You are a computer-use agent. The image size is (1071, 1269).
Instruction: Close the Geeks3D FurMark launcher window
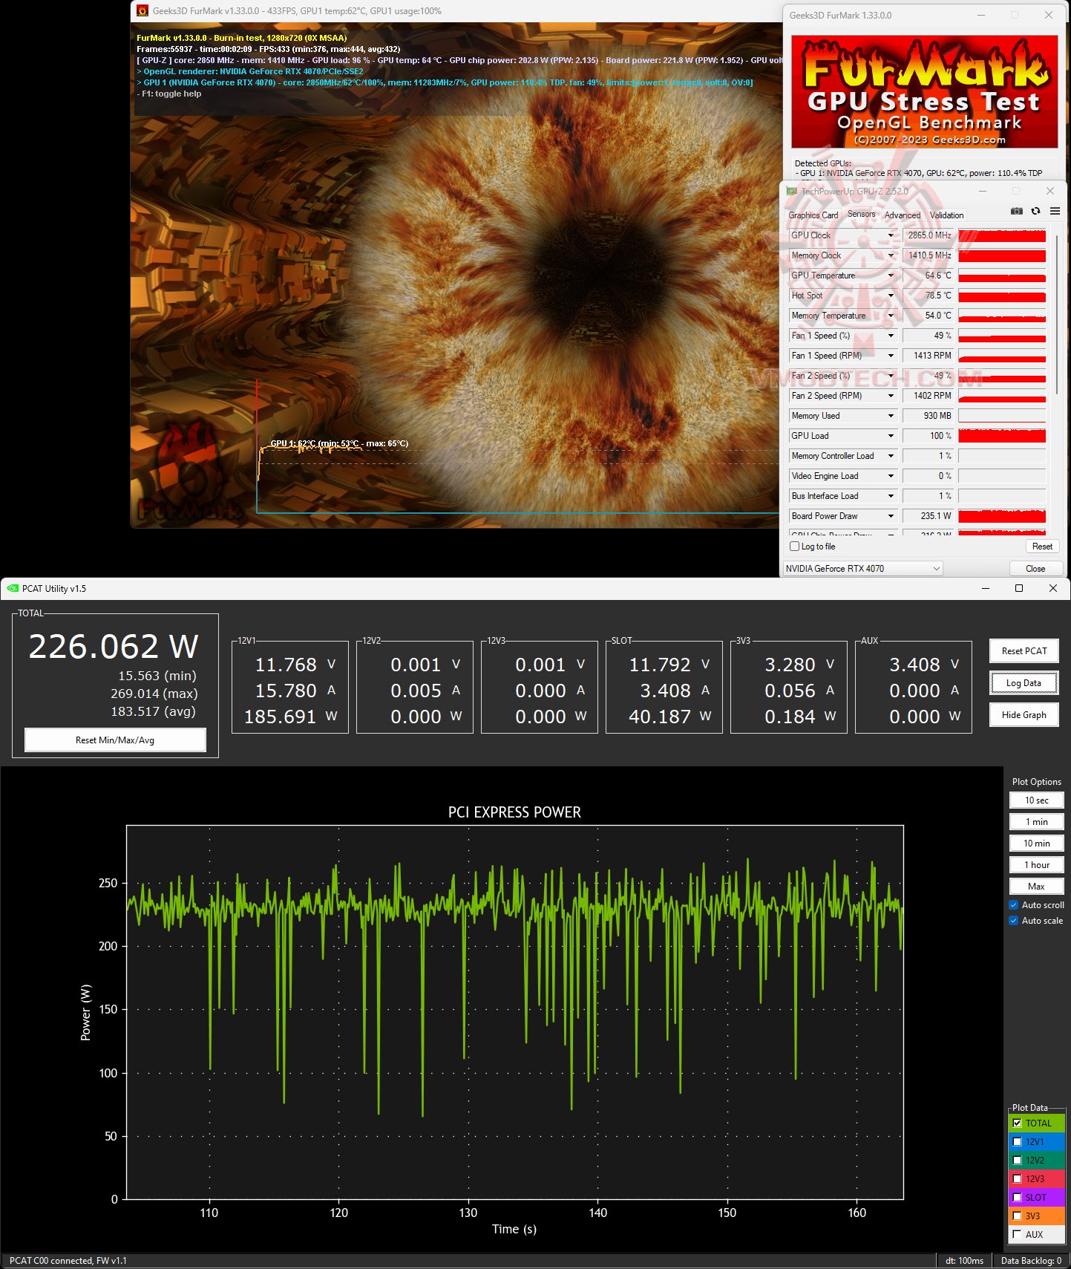point(1048,15)
